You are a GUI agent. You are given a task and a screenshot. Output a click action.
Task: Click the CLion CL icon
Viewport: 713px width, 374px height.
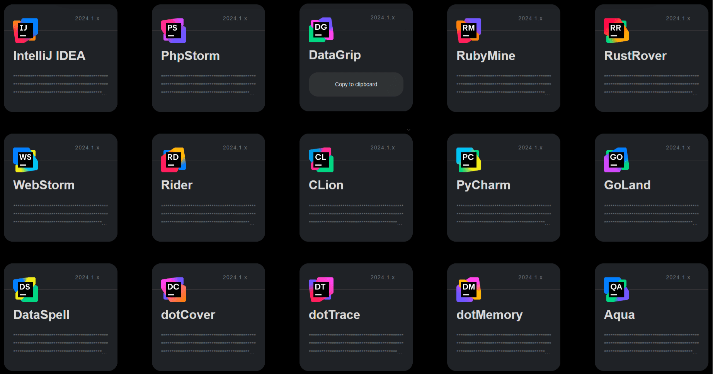(x=321, y=160)
